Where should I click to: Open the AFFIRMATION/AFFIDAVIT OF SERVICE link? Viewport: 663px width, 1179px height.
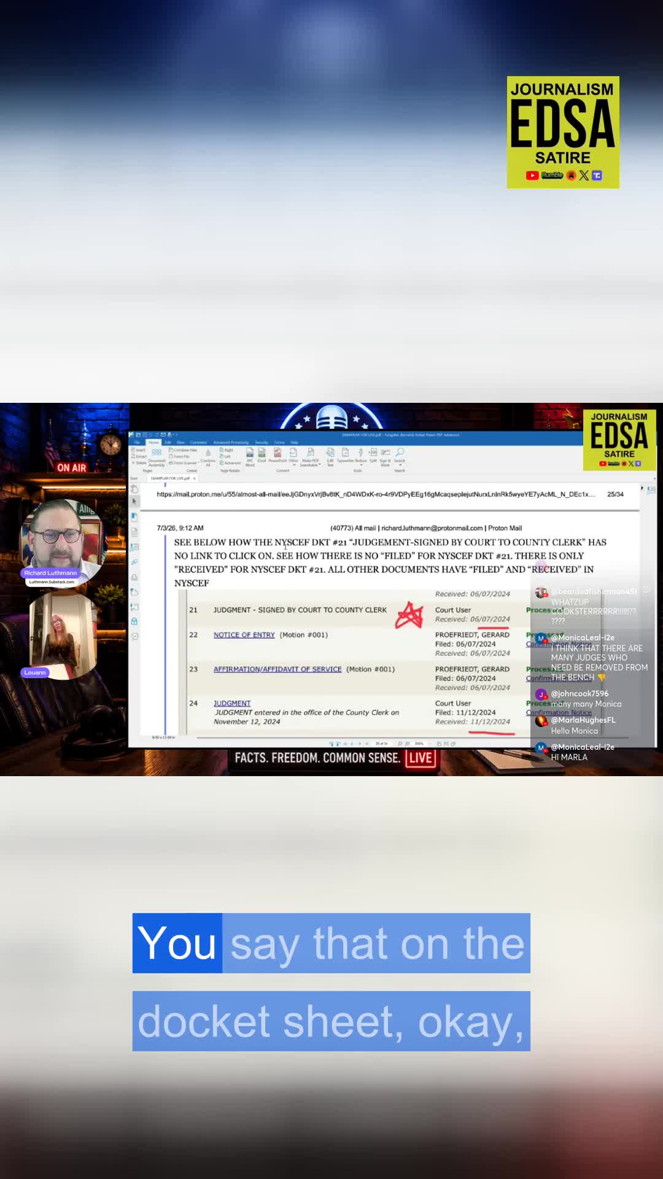click(277, 669)
